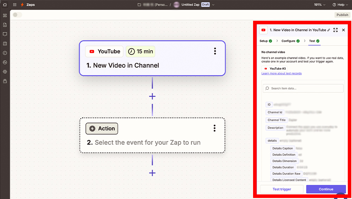Click the Search item data field
Screen dimensions: 352x199
(303, 88)
